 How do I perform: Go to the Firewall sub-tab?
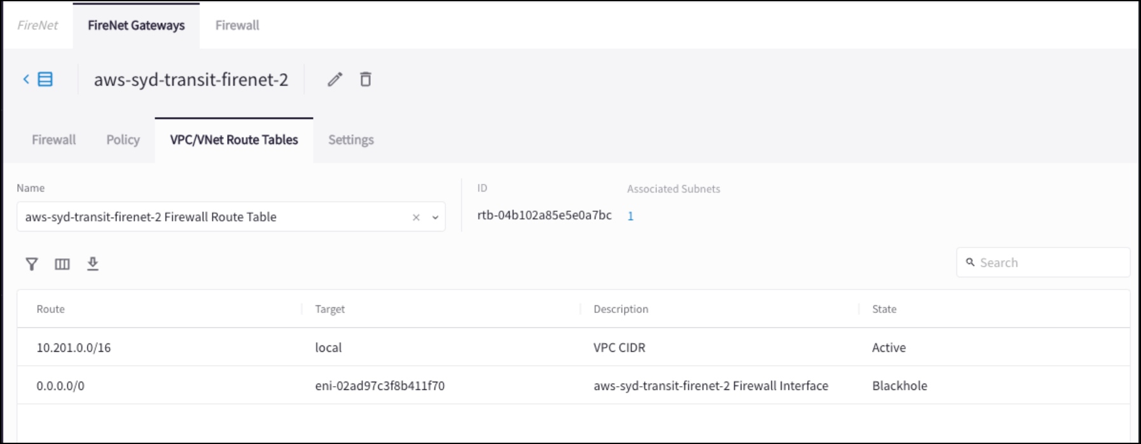click(x=53, y=140)
